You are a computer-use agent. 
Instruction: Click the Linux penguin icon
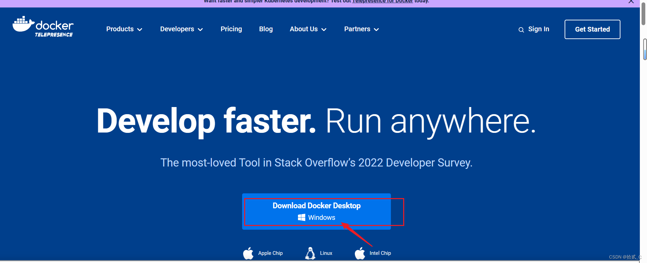pyautogui.click(x=310, y=253)
